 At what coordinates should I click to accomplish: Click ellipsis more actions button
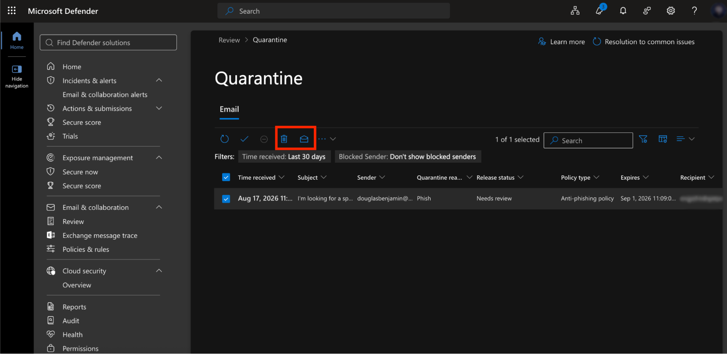tap(322, 139)
